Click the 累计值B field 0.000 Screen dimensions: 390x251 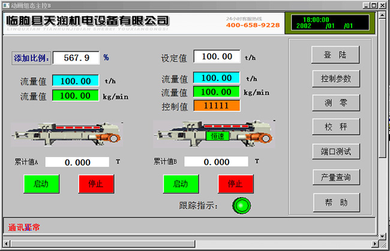coord(216,162)
